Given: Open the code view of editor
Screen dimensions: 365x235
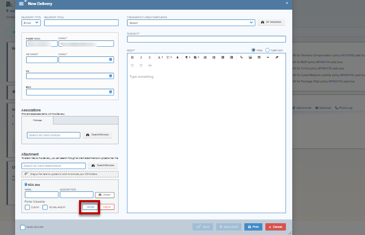Looking at the screenshot, I should click(150, 65).
